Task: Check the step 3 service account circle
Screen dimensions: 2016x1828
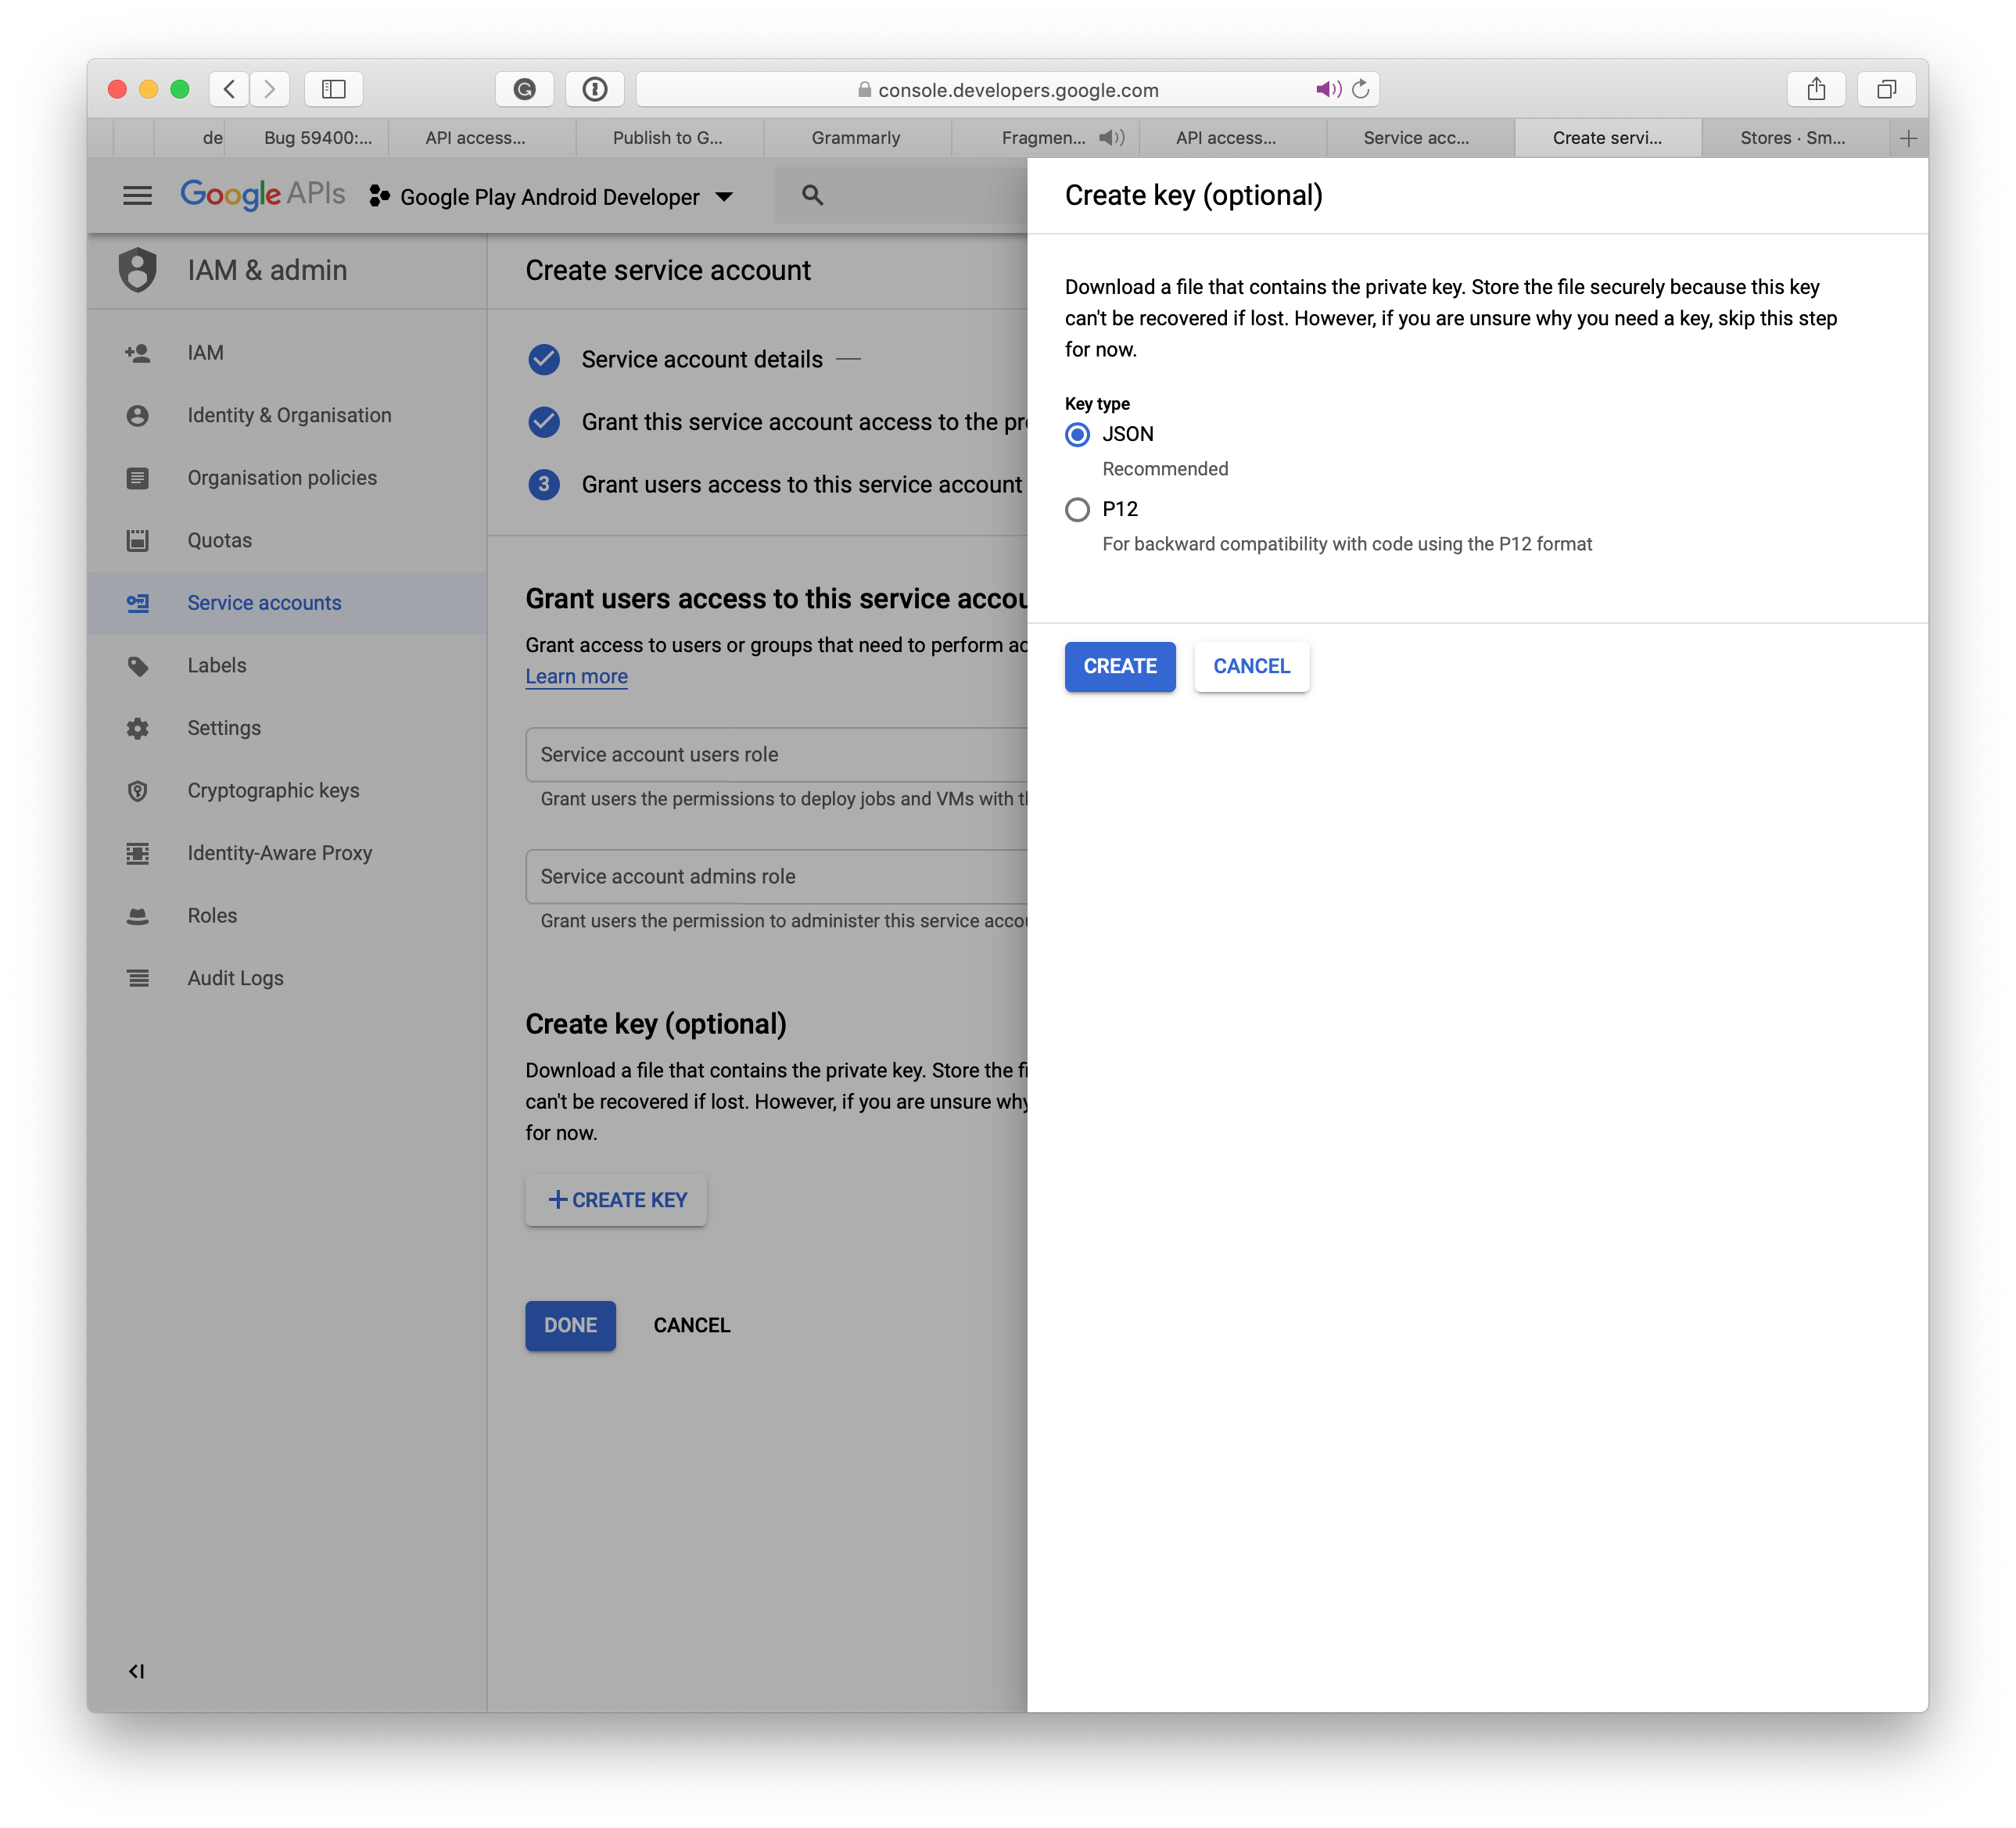Action: [x=546, y=485]
